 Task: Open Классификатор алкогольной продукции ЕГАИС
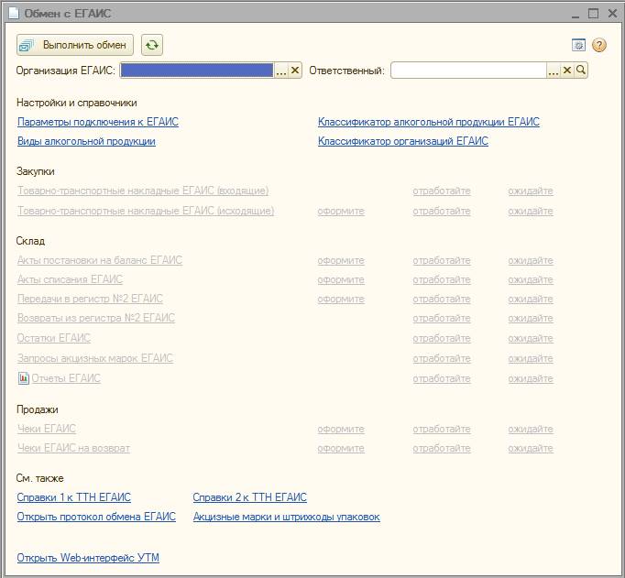pyautogui.click(x=429, y=122)
